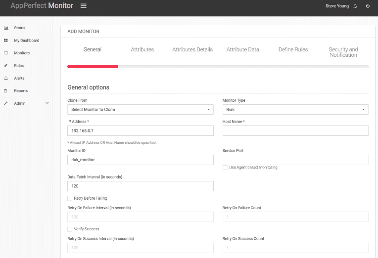This screenshot has width=378, height=258.
Task: Click the Retry On Success Count field
Action: tap(295, 248)
